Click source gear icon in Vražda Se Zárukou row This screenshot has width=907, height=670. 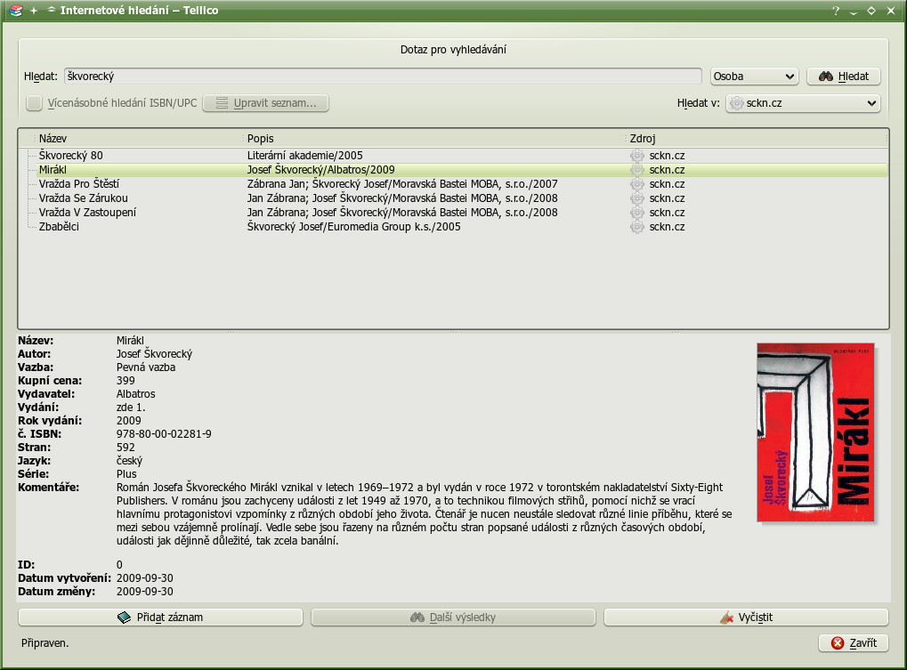pos(637,198)
